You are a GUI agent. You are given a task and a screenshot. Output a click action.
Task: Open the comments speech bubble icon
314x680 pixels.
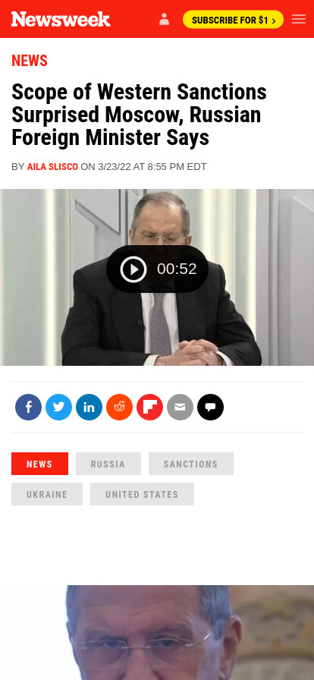[x=210, y=408]
